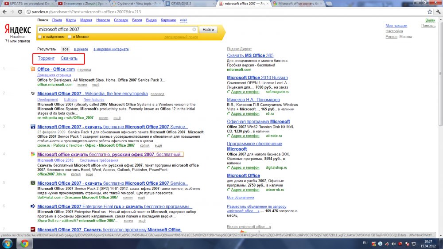Screen dimensions: 443x249
Task: Open the 'Картинки' section in Yandex navigation
Action: click(x=168, y=20)
